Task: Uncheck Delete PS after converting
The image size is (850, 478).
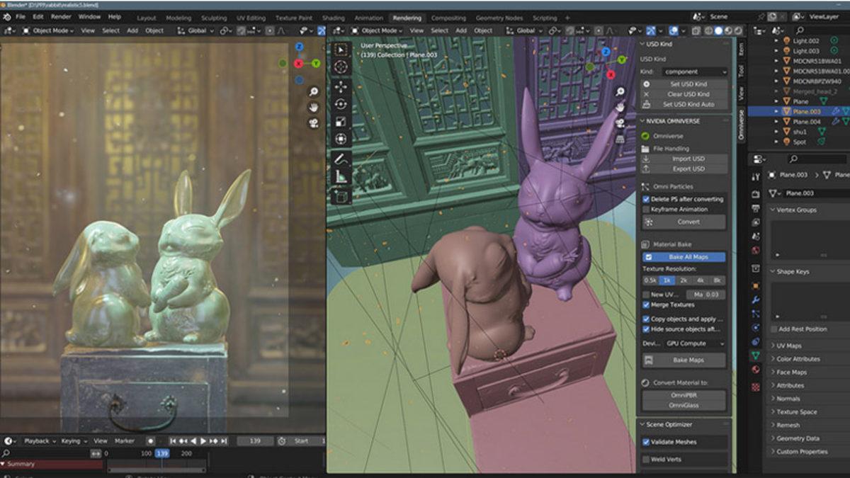Action: pyautogui.click(x=646, y=200)
